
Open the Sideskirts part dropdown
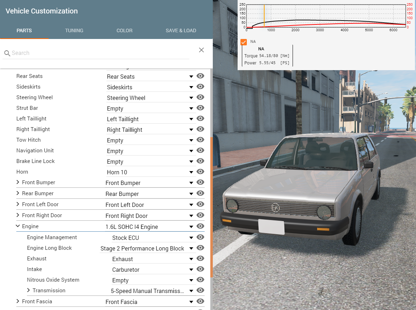click(x=150, y=87)
